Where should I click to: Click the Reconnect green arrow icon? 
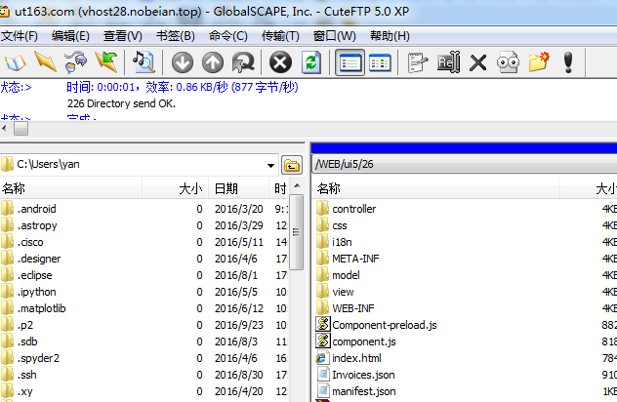106,61
